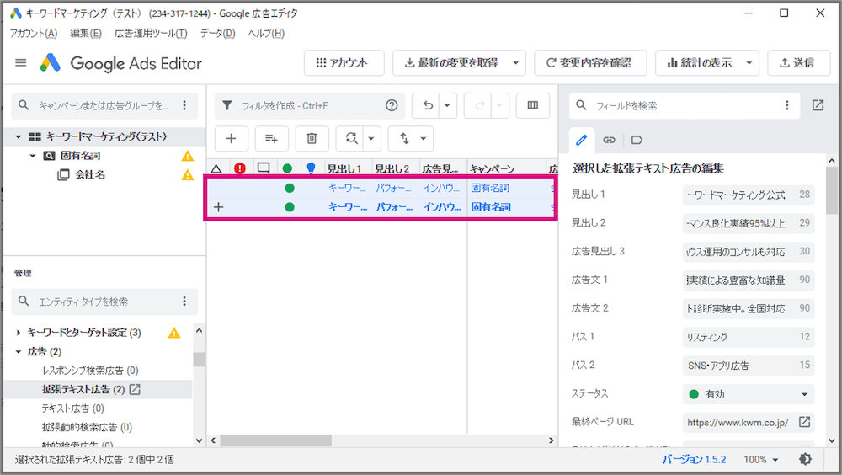Open 統計の表示 dropdown arrow
This screenshot has height=475, width=842.
click(749, 63)
